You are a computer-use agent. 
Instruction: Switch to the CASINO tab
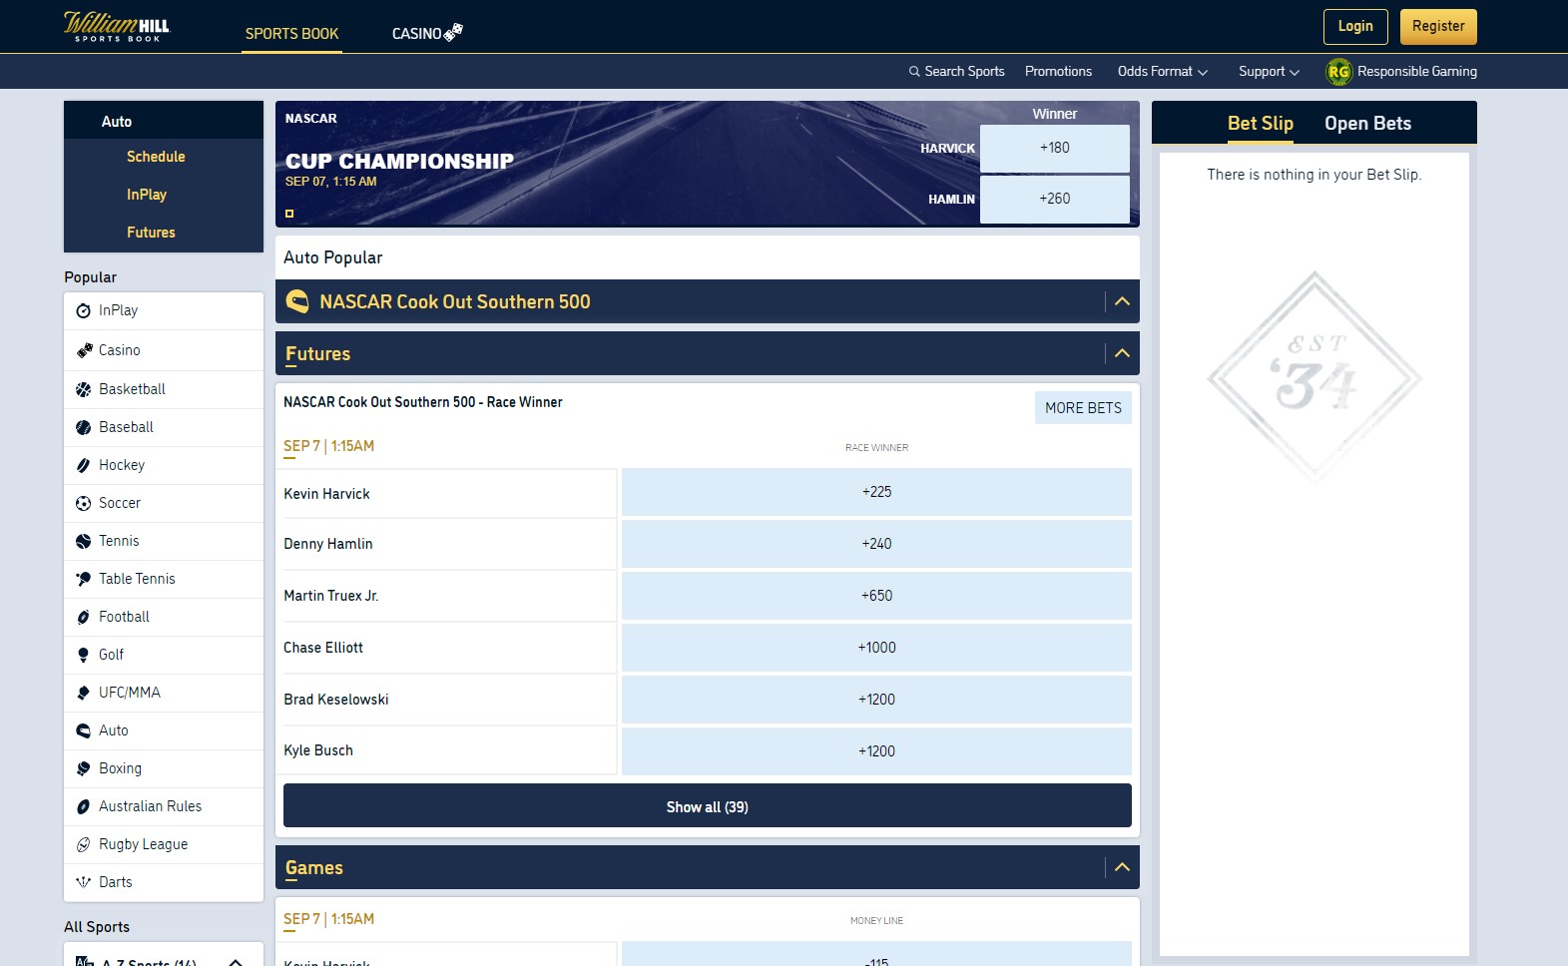pyautogui.click(x=427, y=34)
